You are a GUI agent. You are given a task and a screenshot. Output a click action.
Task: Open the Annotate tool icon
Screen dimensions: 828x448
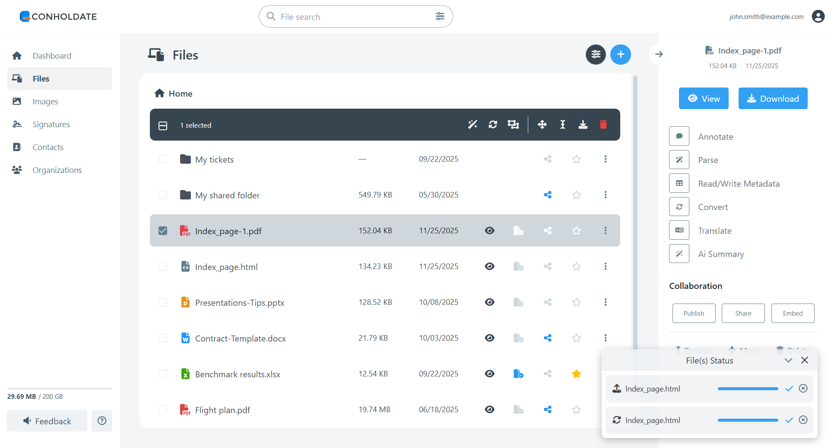[679, 136]
